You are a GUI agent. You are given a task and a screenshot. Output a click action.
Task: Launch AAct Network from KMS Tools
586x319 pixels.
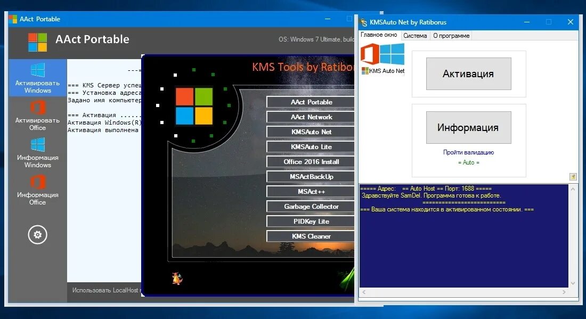311,117
